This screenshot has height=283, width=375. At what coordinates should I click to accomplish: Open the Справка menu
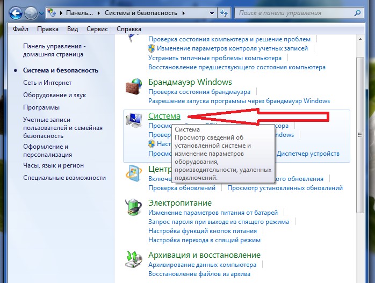(x=129, y=29)
